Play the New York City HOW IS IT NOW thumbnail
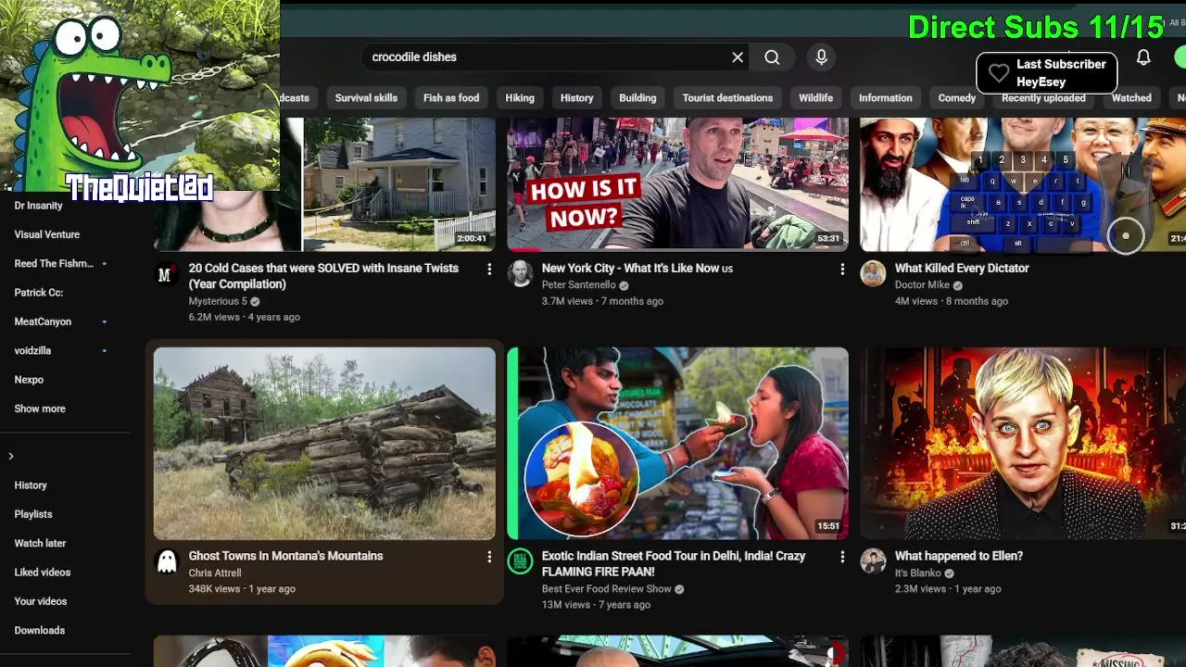The width and height of the screenshot is (1186, 667). pyautogui.click(x=677, y=184)
